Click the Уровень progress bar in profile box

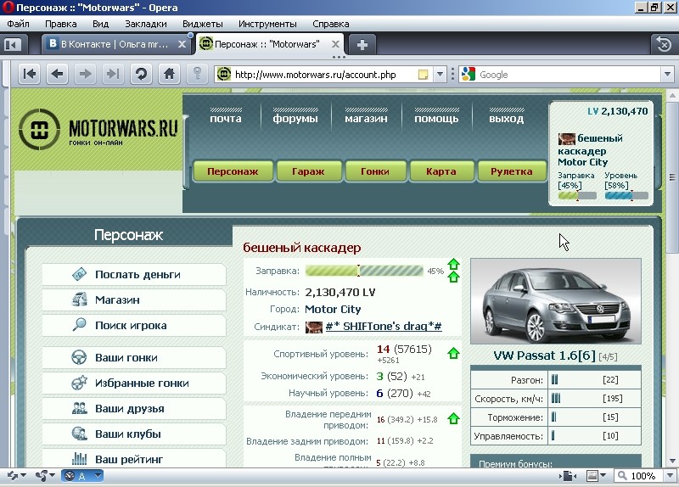click(626, 195)
